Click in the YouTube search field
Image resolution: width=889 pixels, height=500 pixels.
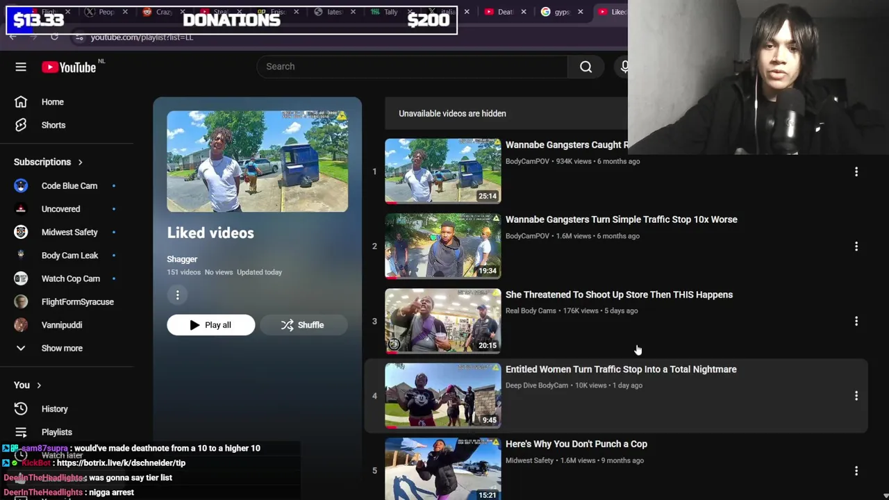coord(413,67)
